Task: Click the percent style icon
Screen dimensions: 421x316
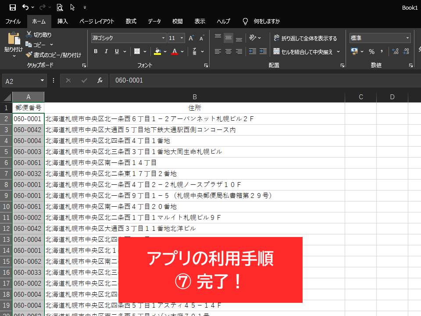Action: (x=371, y=52)
